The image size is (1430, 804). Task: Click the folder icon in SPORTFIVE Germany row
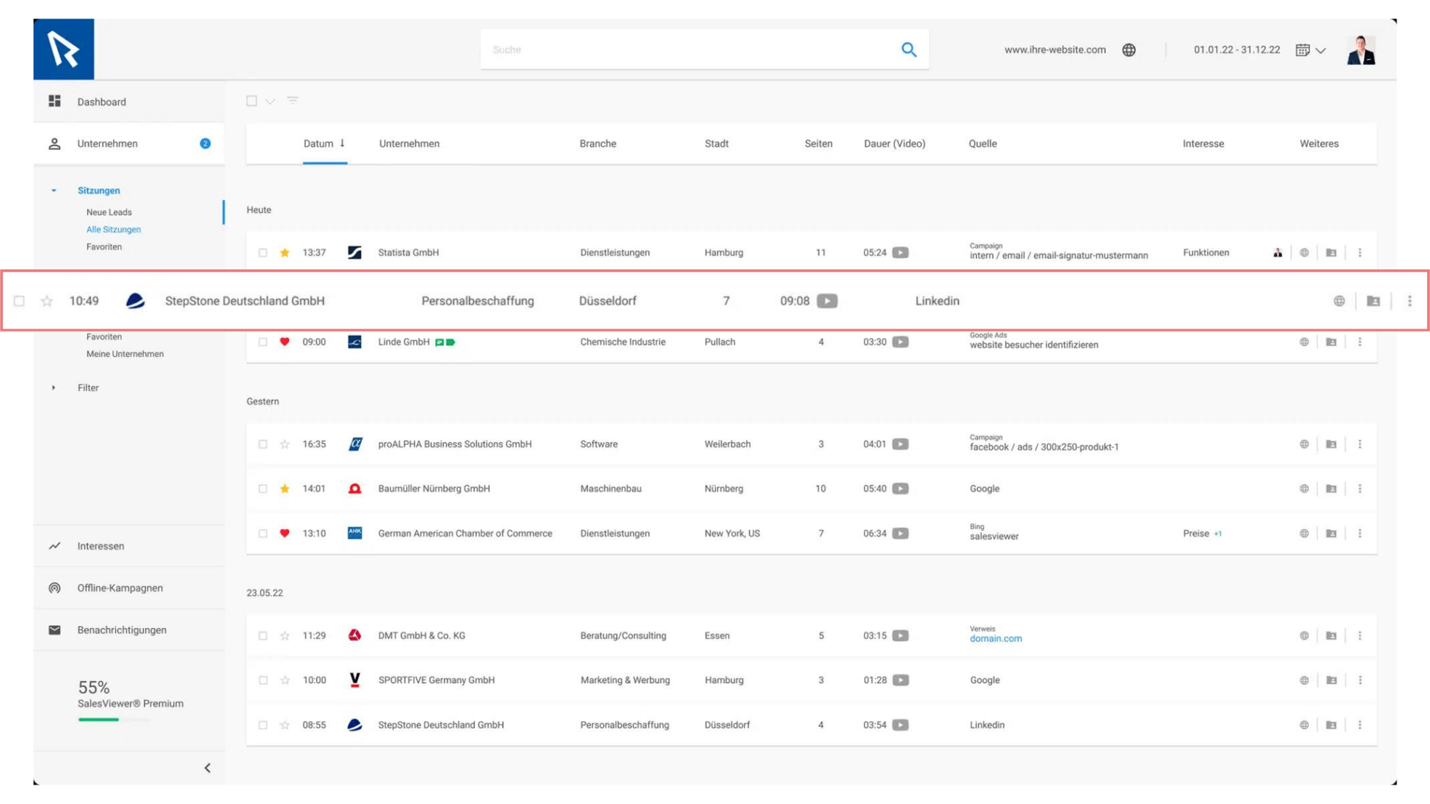click(x=1331, y=680)
